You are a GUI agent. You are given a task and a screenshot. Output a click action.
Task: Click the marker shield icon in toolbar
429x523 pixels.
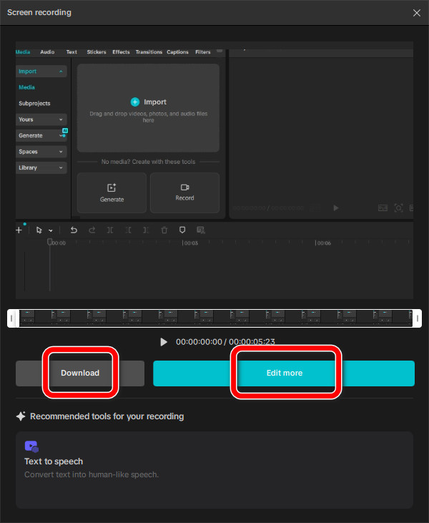[x=182, y=230]
